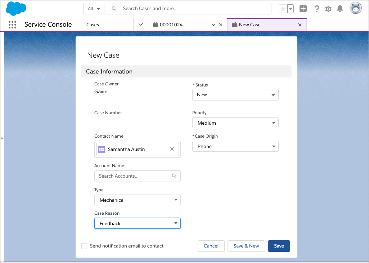This screenshot has width=369, height=263.
Task: Open the Setup gear icon
Action: point(328,9)
